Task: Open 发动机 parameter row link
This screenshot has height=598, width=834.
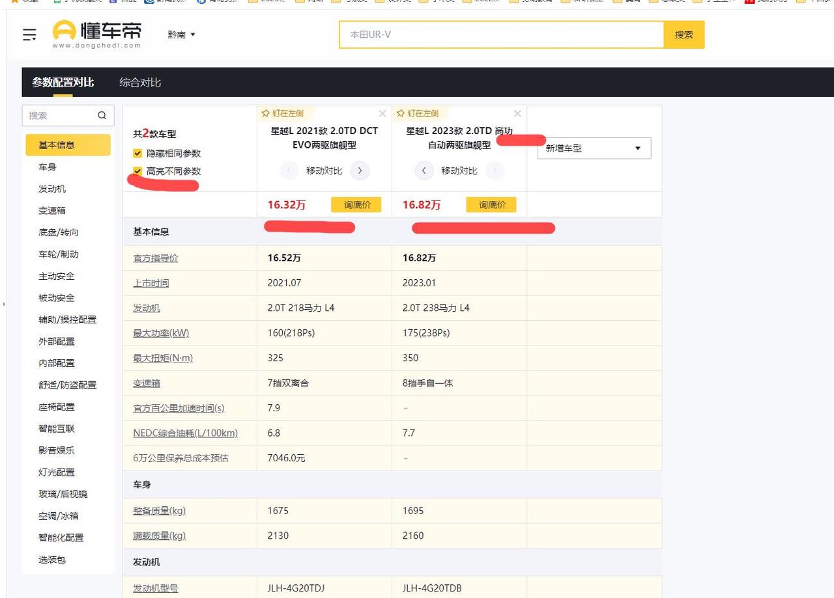Action: click(147, 308)
